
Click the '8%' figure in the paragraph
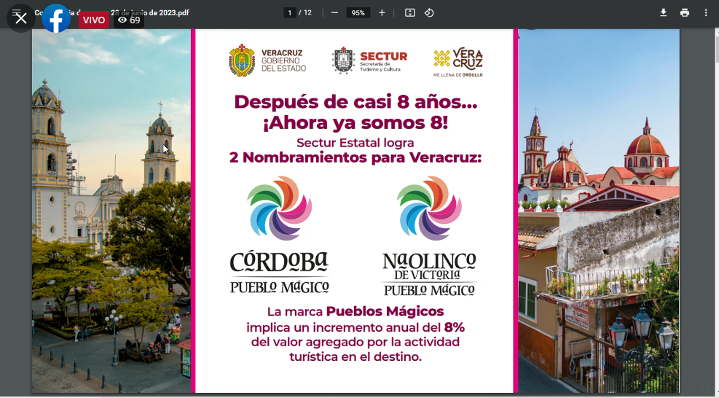455,327
